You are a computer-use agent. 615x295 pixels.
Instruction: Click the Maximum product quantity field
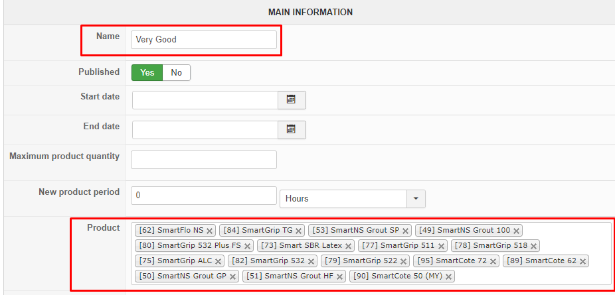204,160
